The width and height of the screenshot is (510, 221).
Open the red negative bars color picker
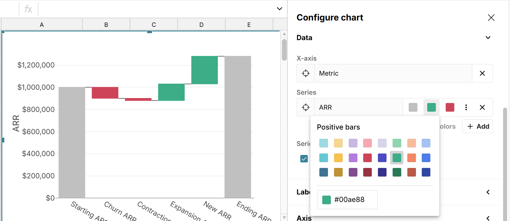point(450,107)
